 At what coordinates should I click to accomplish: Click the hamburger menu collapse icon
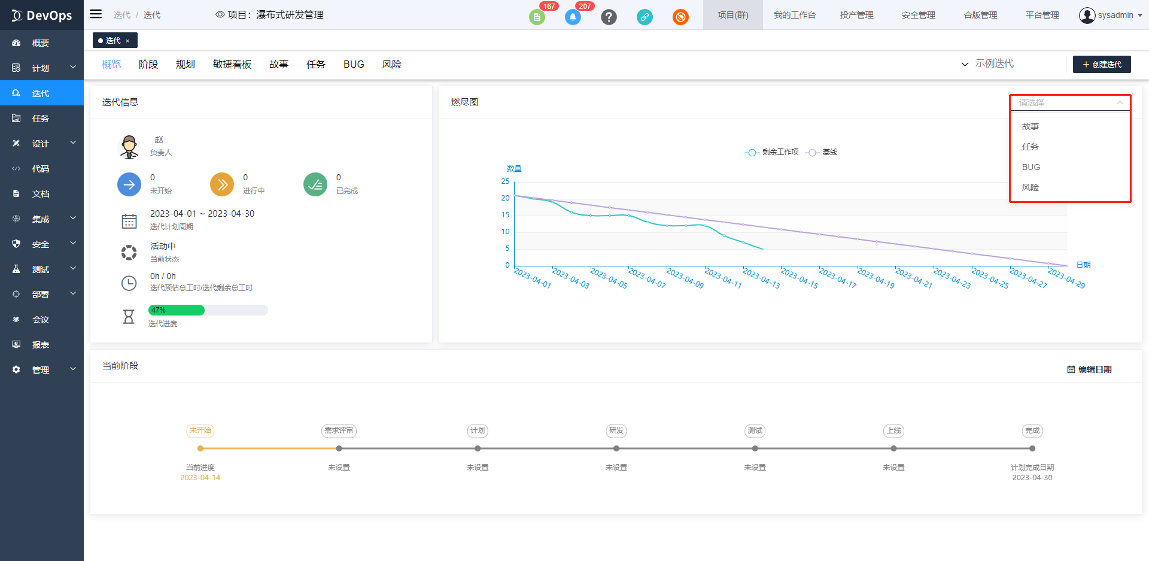coord(96,14)
